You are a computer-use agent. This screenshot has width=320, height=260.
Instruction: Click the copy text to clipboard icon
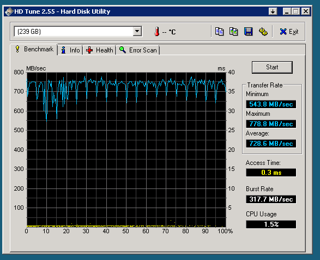219,32
